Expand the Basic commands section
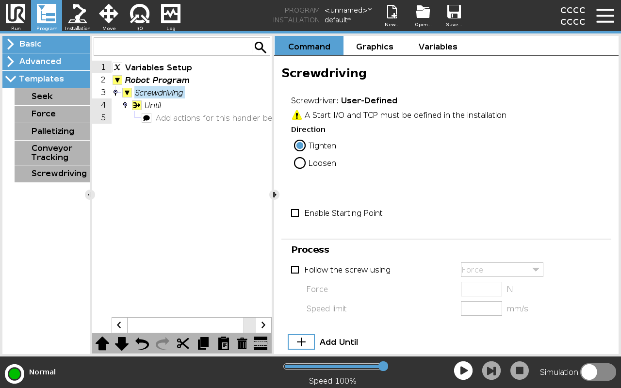 [46, 44]
